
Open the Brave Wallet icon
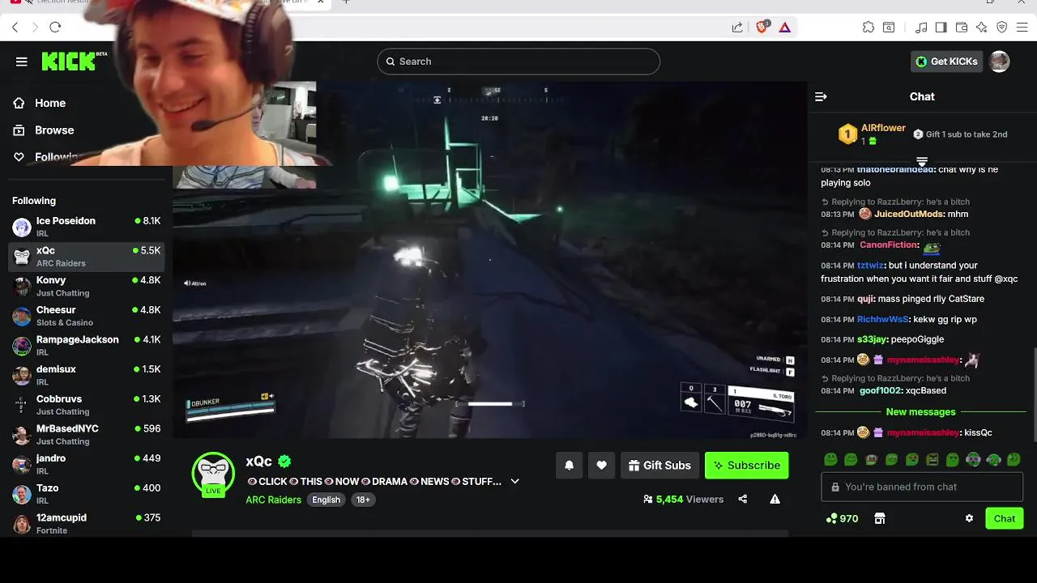962,28
